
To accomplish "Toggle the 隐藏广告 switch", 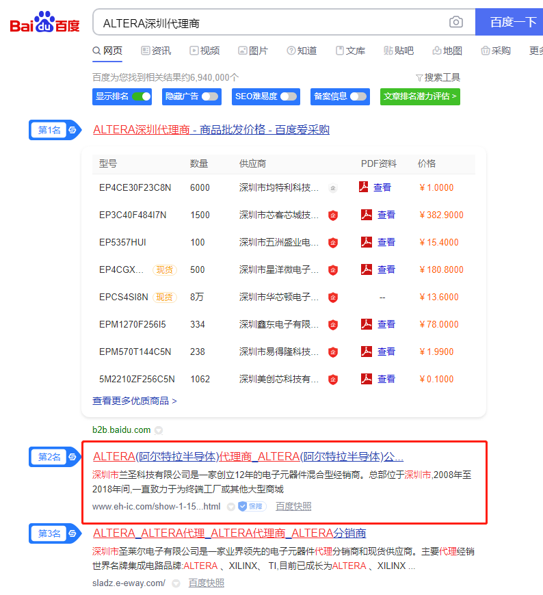I will click(210, 96).
